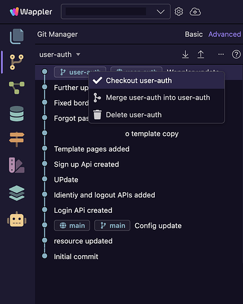
Task: Select the Login APi created commit
Action: tap(83, 210)
